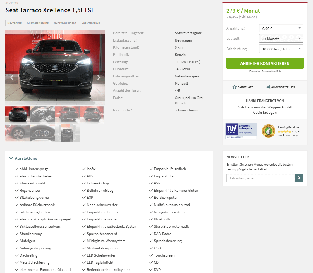Screen dimensions: 313x273
Task: Click the Kilometerleasing tag
Action: 38,23
